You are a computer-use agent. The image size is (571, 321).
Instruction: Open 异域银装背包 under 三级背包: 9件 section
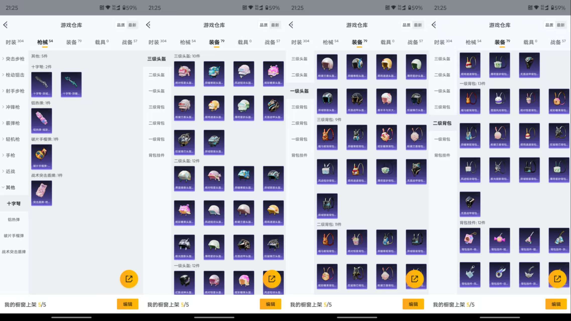pos(327,206)
